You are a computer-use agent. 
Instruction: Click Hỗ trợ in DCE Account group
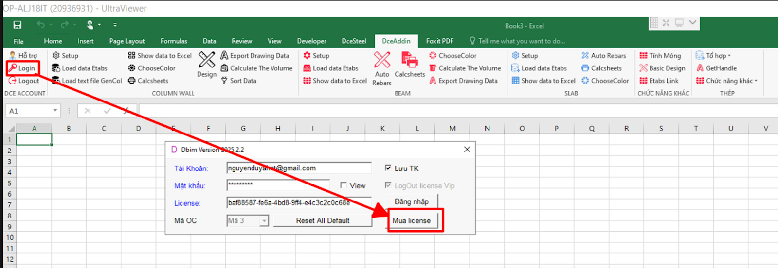[x=23, y=56]
